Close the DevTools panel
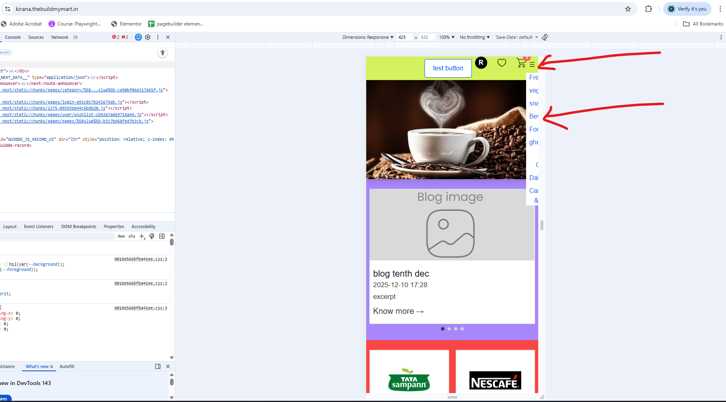The image size is (726, 402). 168,37
